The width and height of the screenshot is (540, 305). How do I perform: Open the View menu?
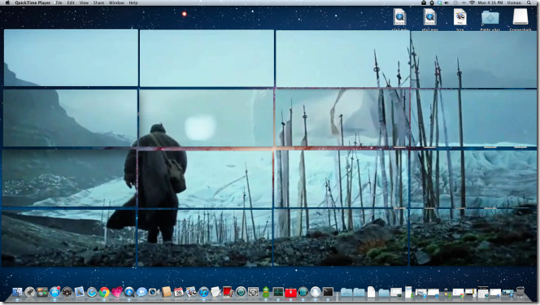click(x=84, y=2)
